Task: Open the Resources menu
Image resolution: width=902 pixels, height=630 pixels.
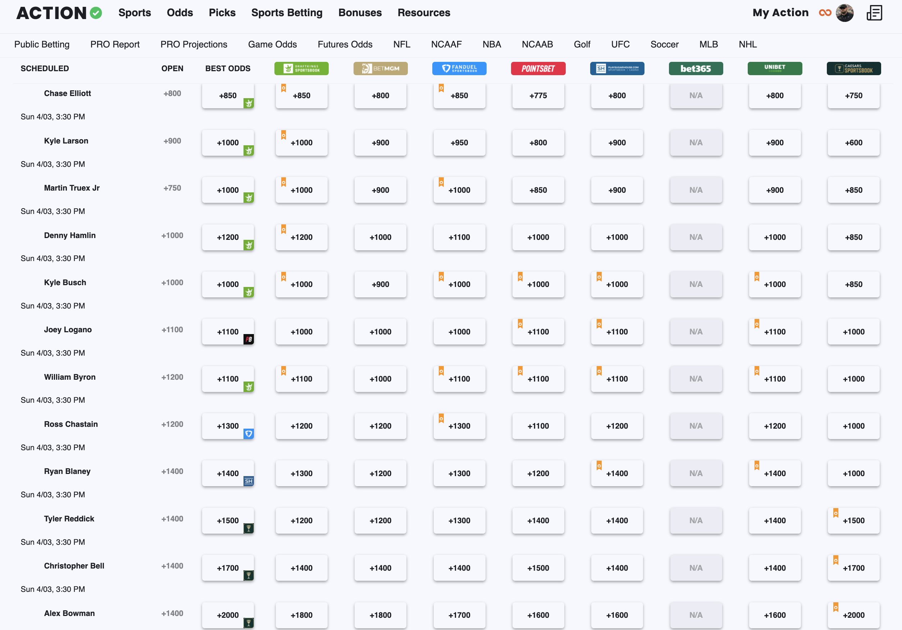Action: [424, 13]
